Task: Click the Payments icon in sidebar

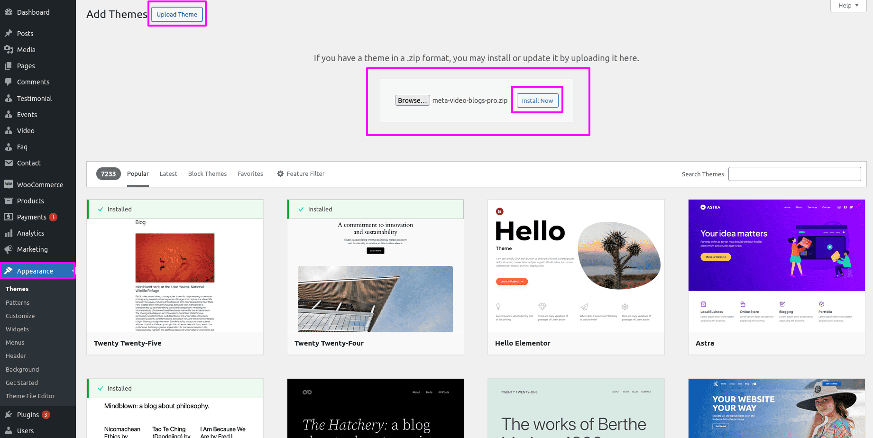Action: click(x=9, y=217)
